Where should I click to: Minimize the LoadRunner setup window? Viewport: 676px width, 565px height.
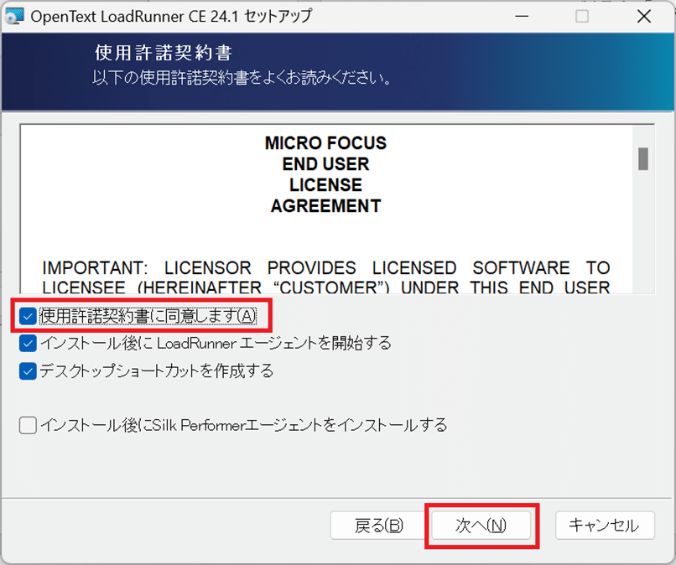pyautogui.click(x=522, y=17)
